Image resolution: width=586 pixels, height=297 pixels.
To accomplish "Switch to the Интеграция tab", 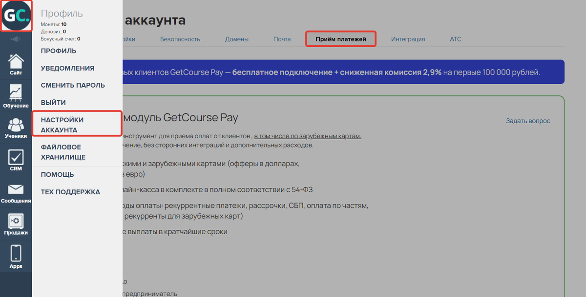I will coord(408,39).
